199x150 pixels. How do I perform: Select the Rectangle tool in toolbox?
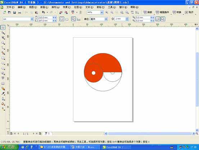(x=3, y=58)
